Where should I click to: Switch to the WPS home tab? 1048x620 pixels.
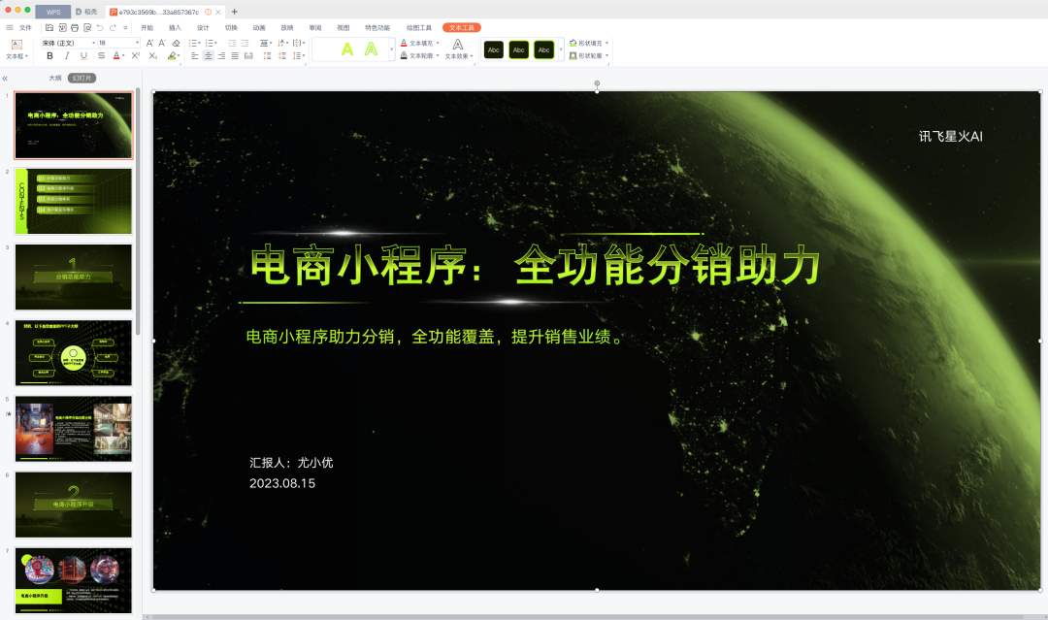click(x=53, y=12)
